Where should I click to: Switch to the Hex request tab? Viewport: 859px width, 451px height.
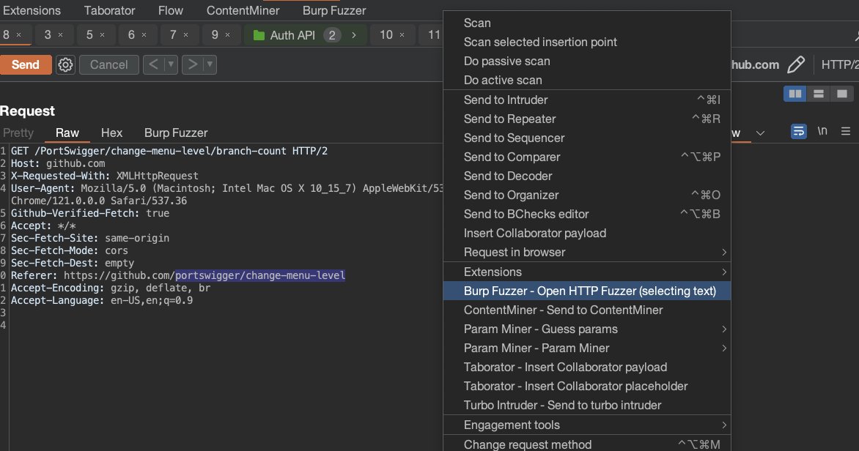pos(111,133)
